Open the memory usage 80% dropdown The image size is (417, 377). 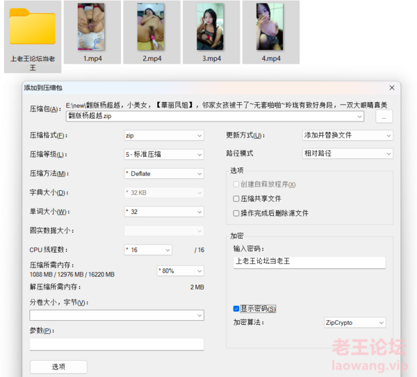coord(180,271)
